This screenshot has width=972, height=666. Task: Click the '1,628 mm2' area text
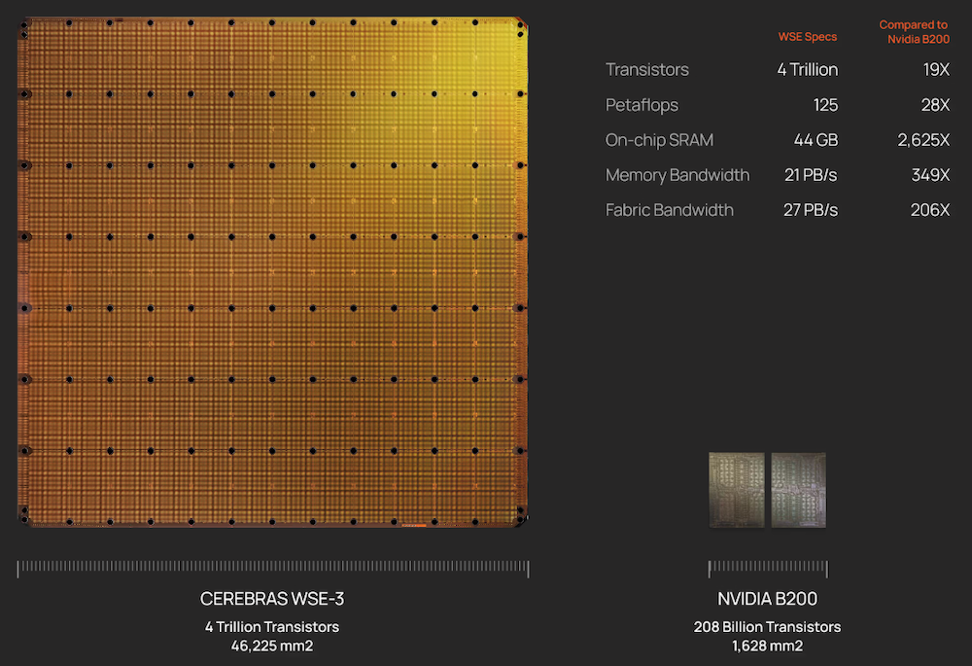[768, 647]
